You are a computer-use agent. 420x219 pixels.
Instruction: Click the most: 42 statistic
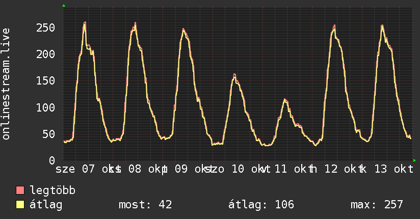145,205
